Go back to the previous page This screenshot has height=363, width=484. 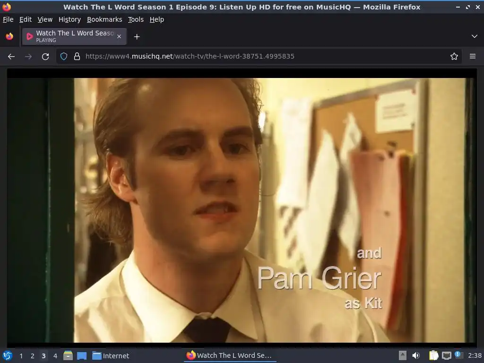tap(11, 57)
